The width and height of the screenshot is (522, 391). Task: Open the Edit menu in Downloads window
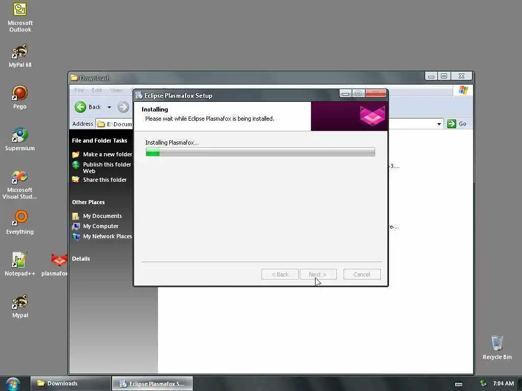click(97, 90)
